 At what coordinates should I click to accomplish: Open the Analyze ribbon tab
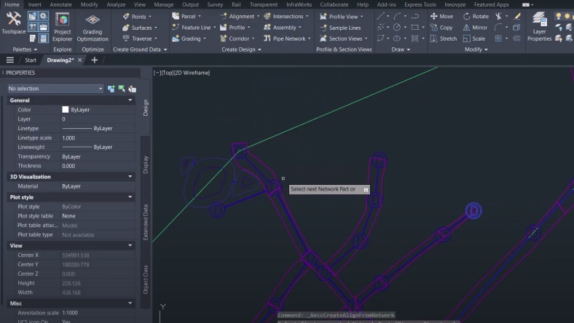116,4
